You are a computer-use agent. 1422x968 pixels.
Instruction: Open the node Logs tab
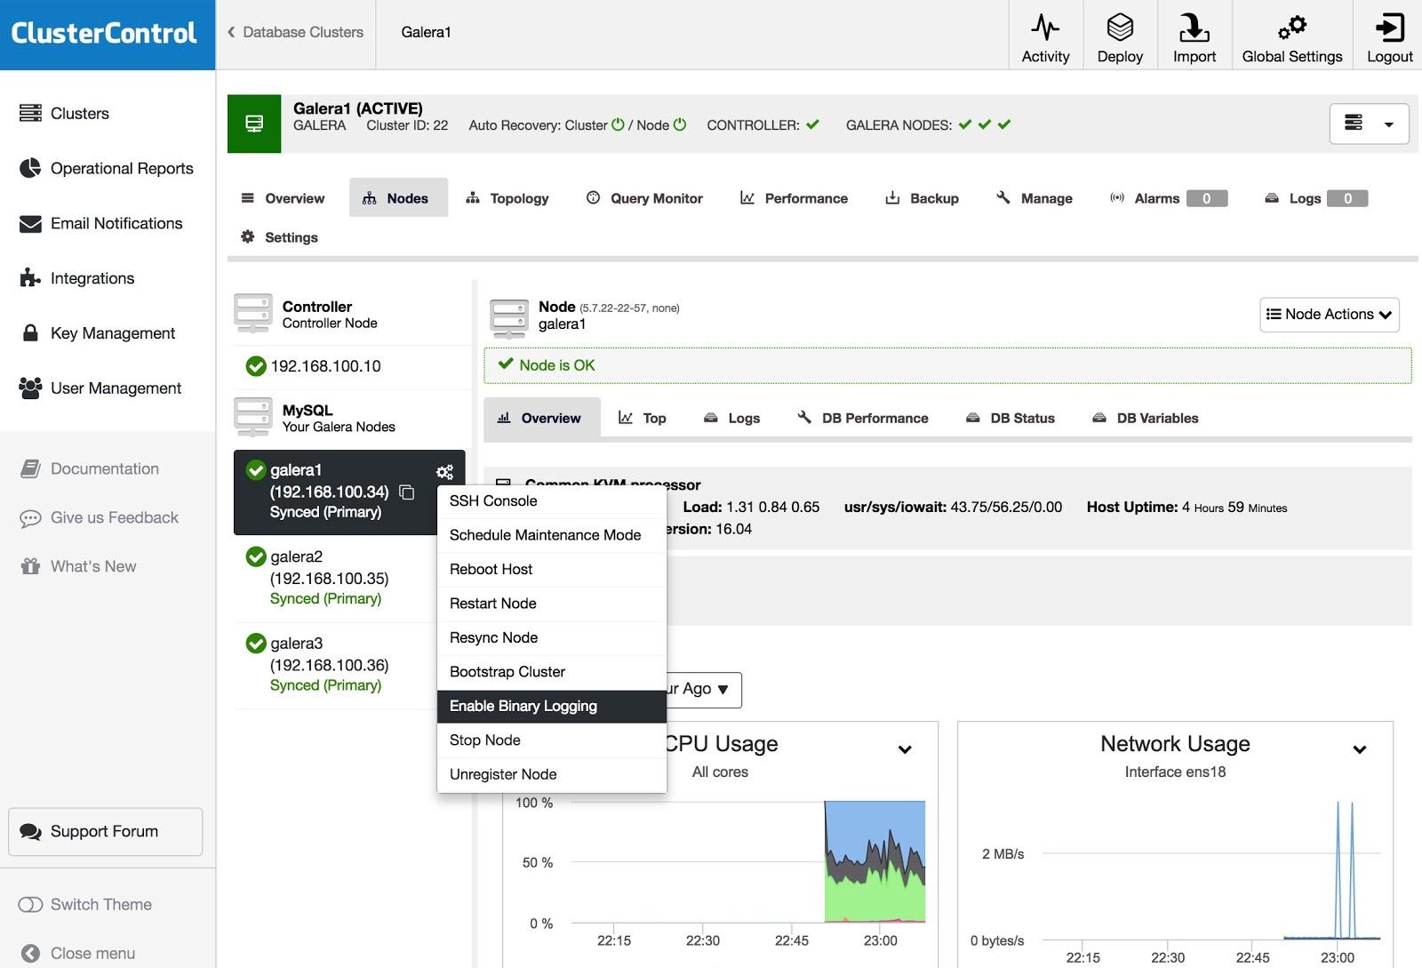pos(732,418)
